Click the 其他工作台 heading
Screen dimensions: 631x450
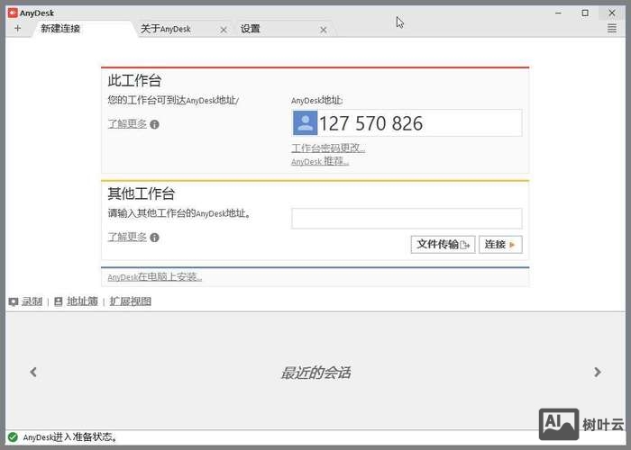(x=142, y=193)
